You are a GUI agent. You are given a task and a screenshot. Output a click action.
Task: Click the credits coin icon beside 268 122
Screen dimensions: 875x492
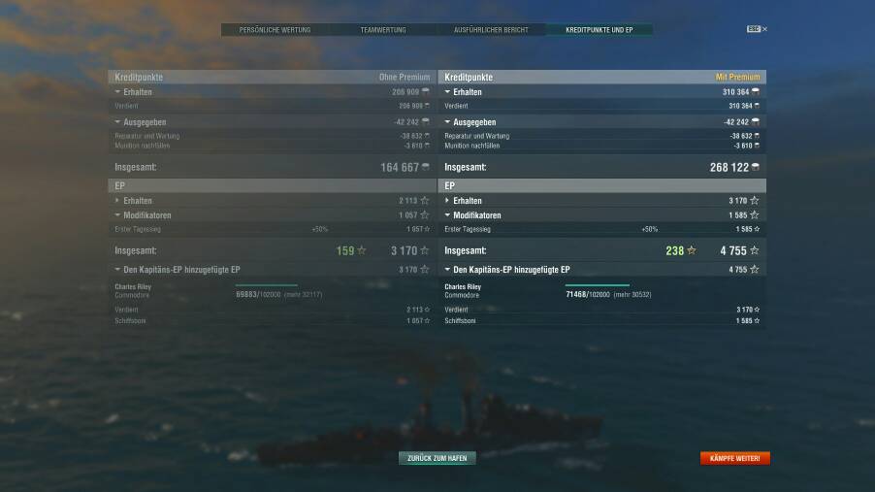pyautogui.click(x=755, y=167)
